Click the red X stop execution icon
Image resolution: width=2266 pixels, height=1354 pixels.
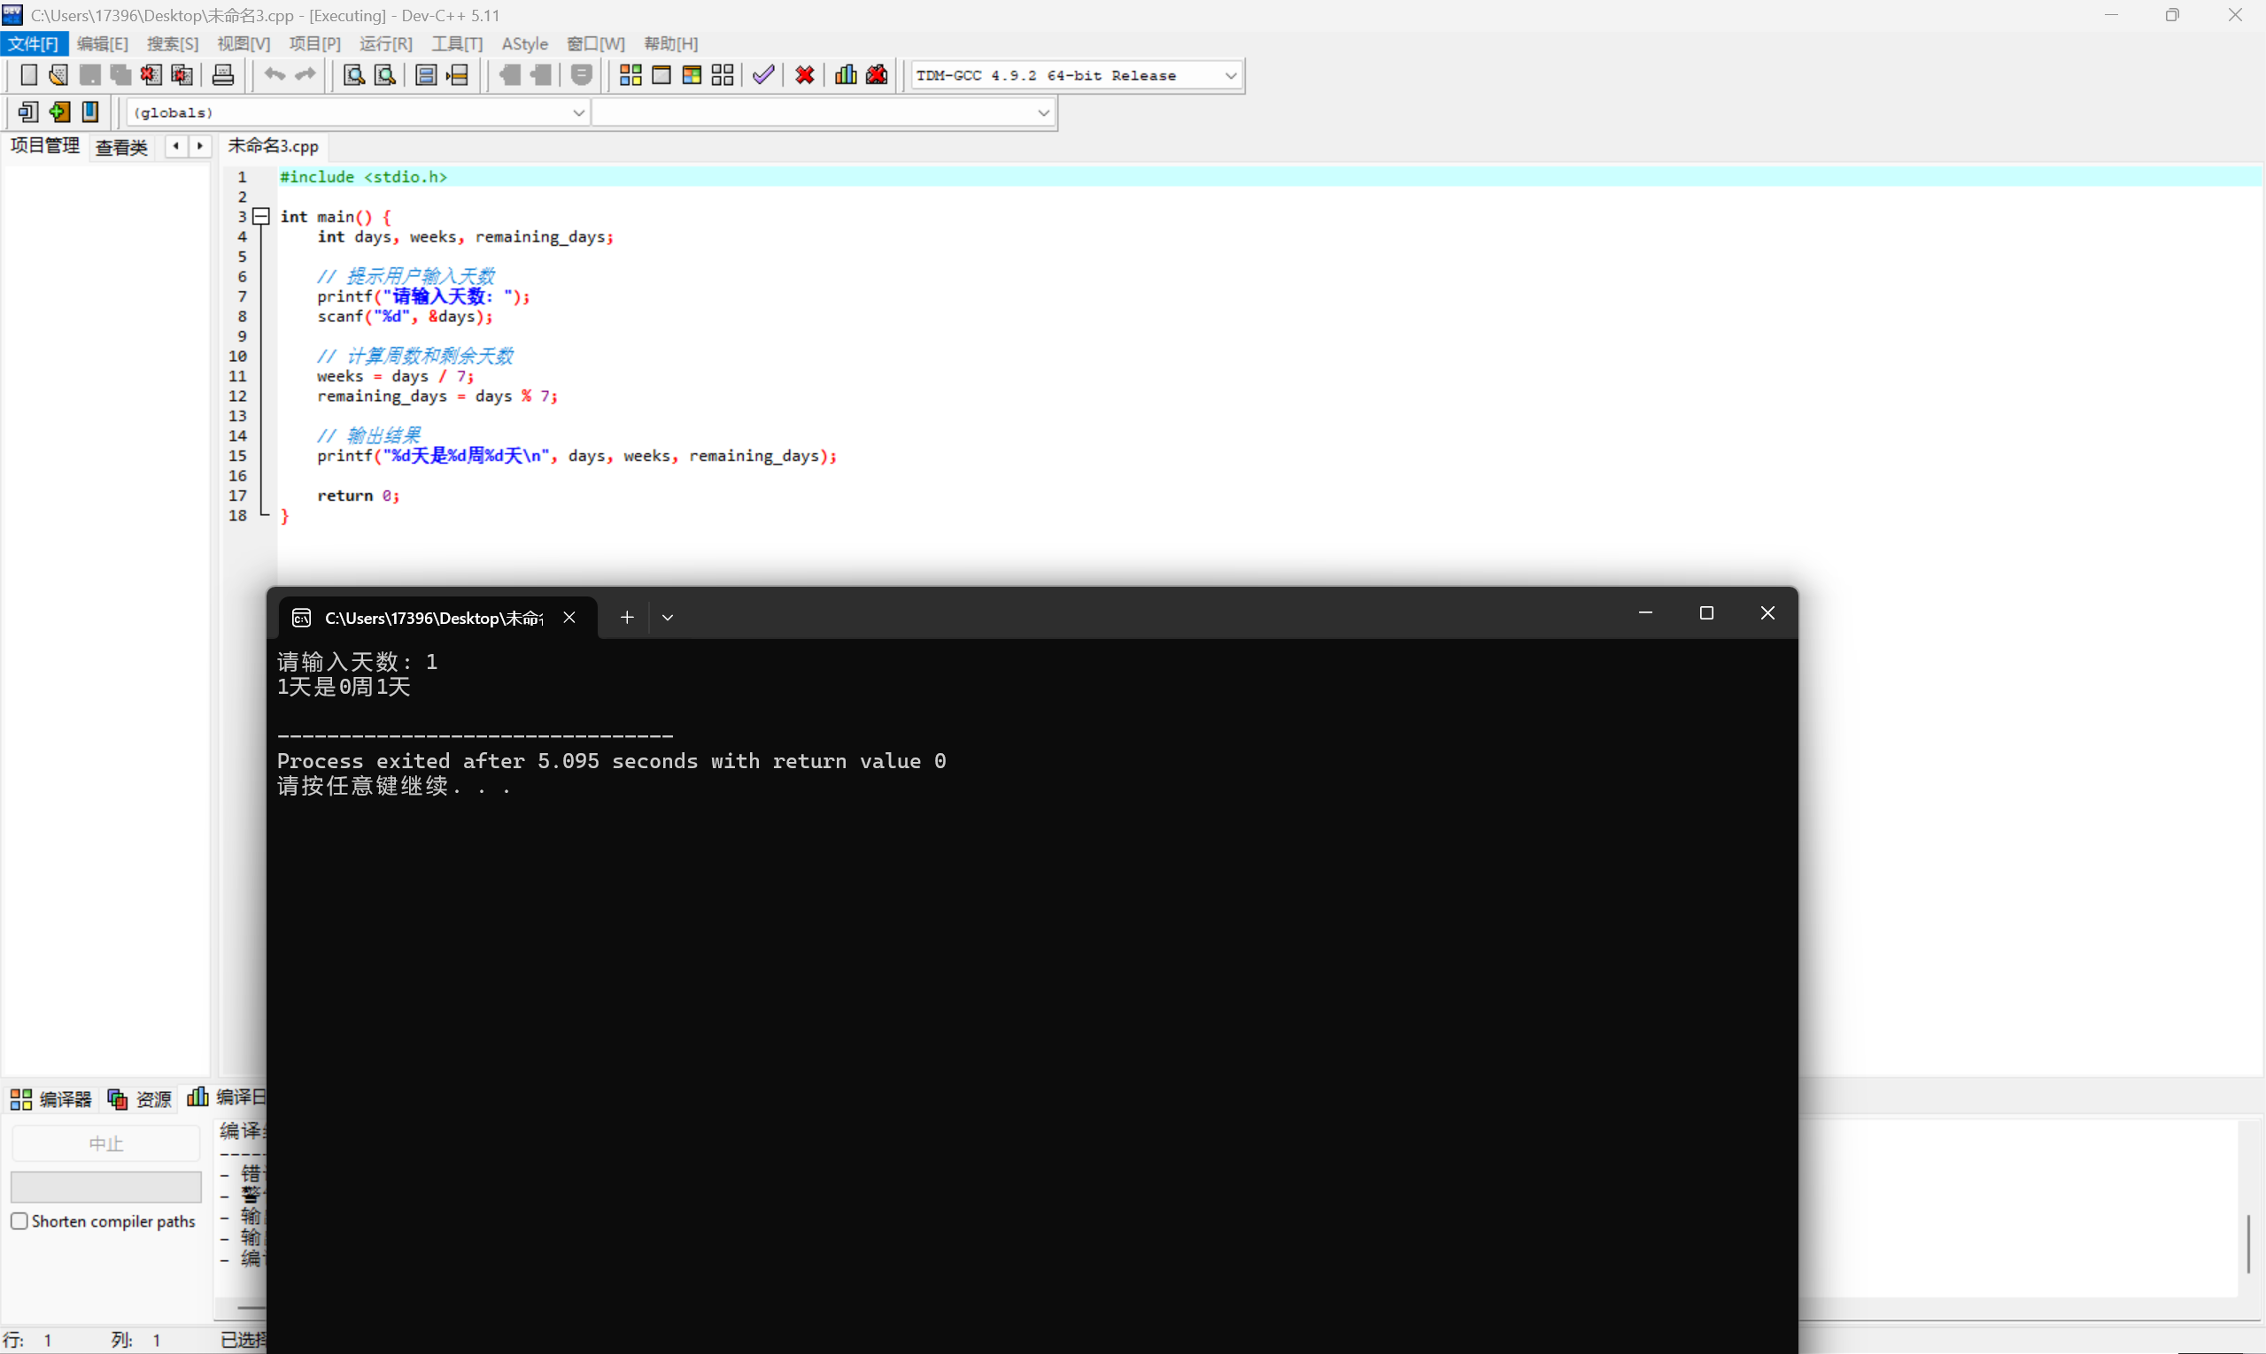pos(804,75)
